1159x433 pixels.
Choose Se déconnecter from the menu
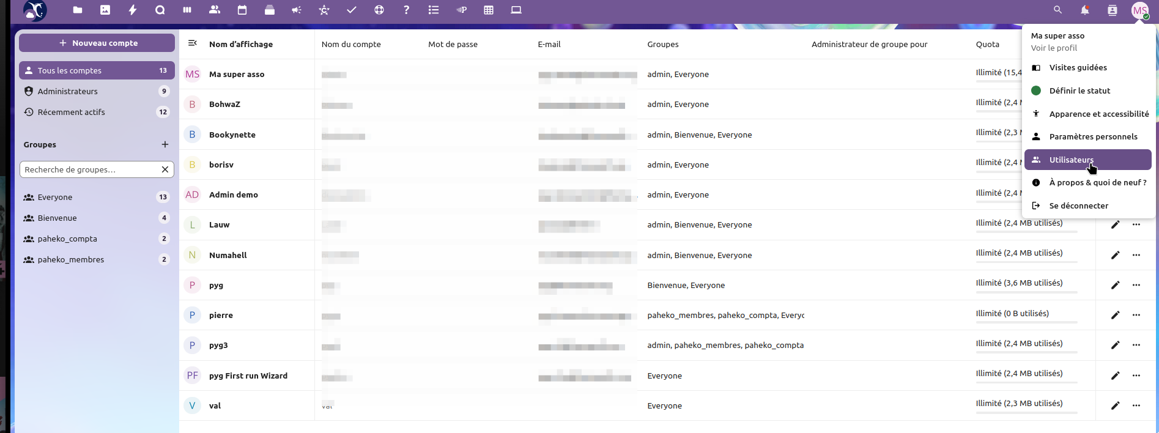point(1078,205)
